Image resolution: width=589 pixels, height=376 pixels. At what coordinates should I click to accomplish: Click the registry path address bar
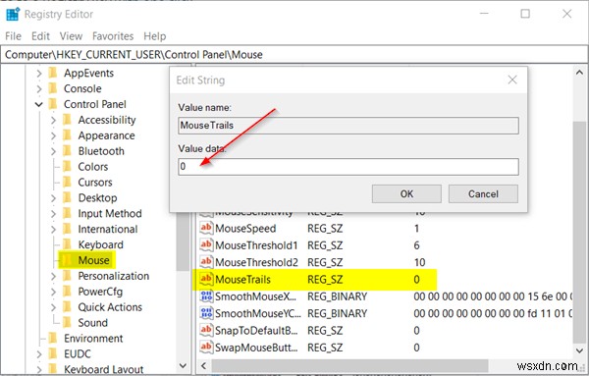(294, 54)
